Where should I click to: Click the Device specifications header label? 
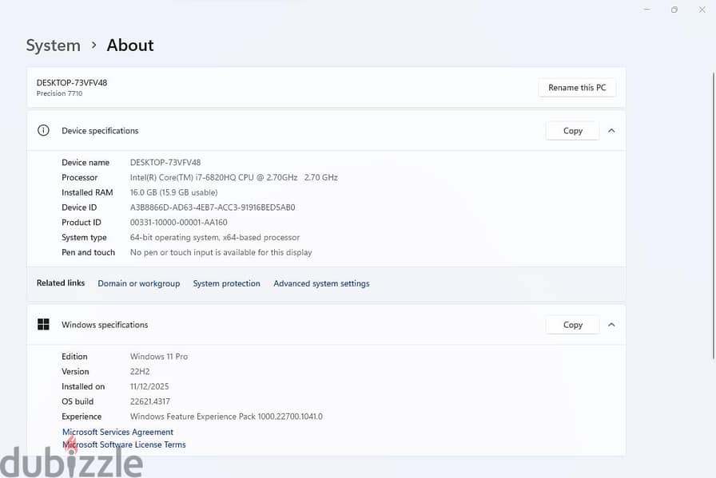tap(100, 130)
